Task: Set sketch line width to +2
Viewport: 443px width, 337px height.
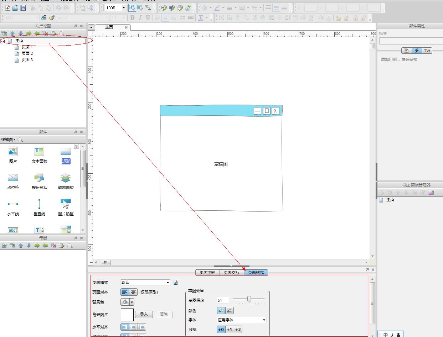Action: pyautogui.click(x=238, y=330)
